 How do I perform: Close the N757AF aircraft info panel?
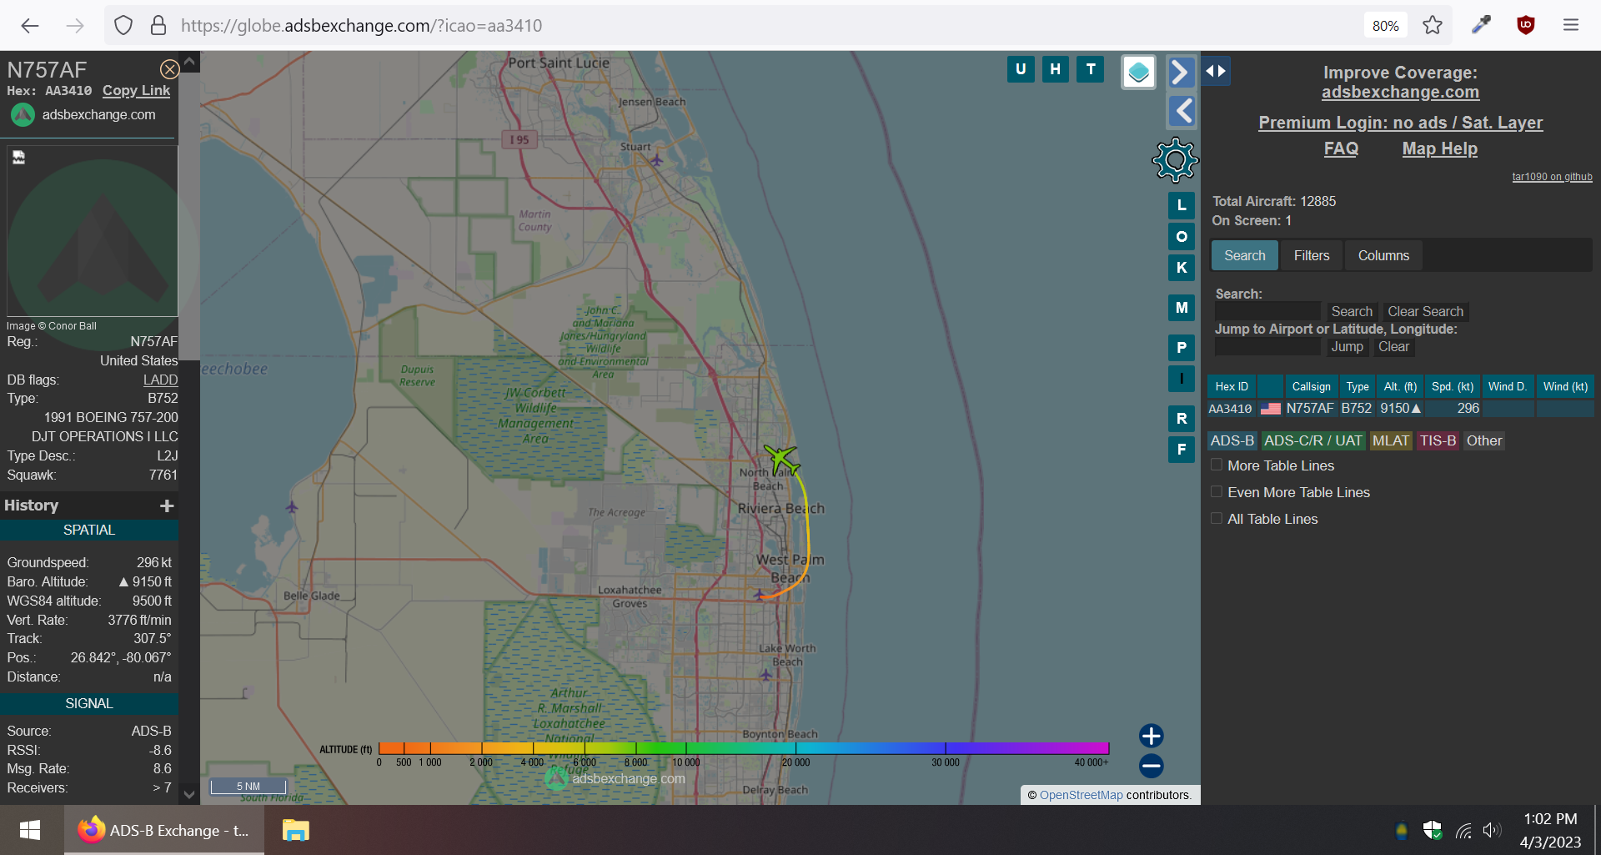pyautogui.click(x=169, y=69)
